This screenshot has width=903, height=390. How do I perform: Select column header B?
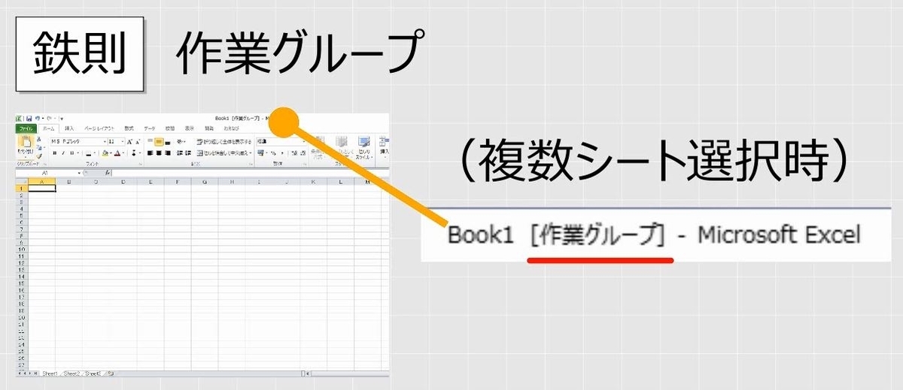69,182
